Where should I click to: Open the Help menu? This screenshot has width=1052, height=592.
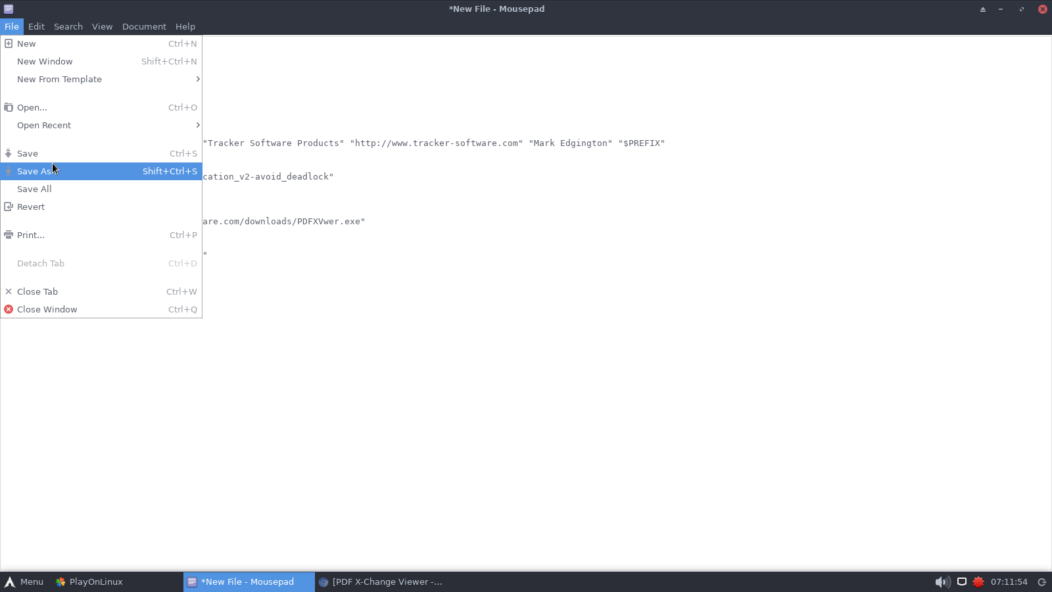[x=185, y=26]
